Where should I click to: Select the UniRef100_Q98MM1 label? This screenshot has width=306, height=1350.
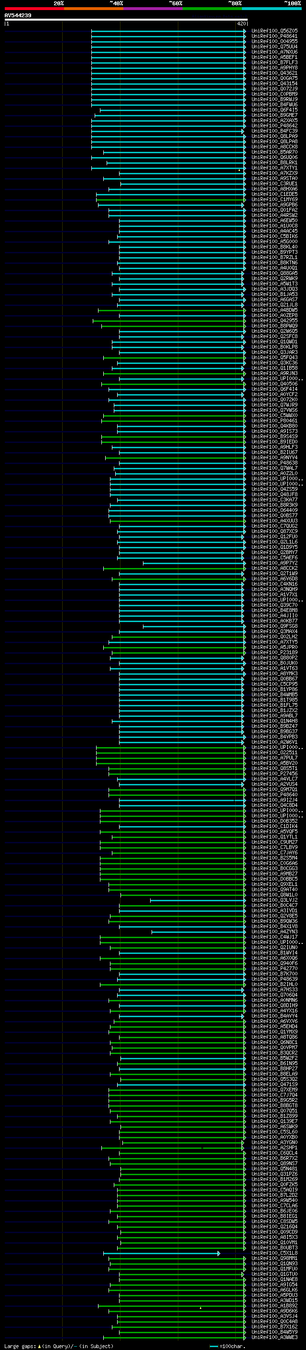coord(274,1258)
